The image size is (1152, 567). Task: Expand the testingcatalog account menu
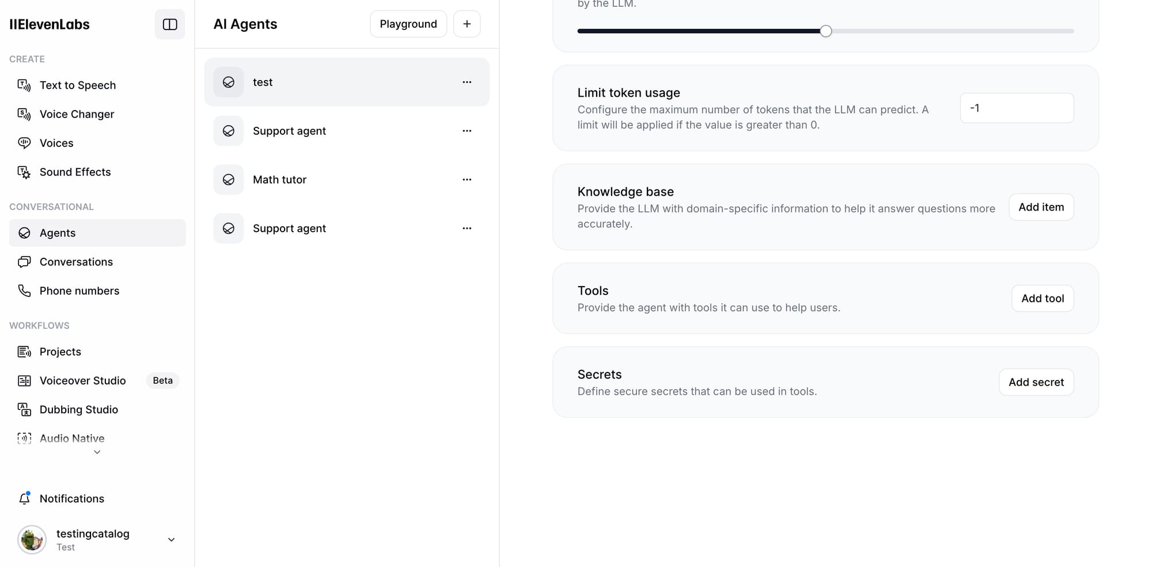click(x=171, y=540)
